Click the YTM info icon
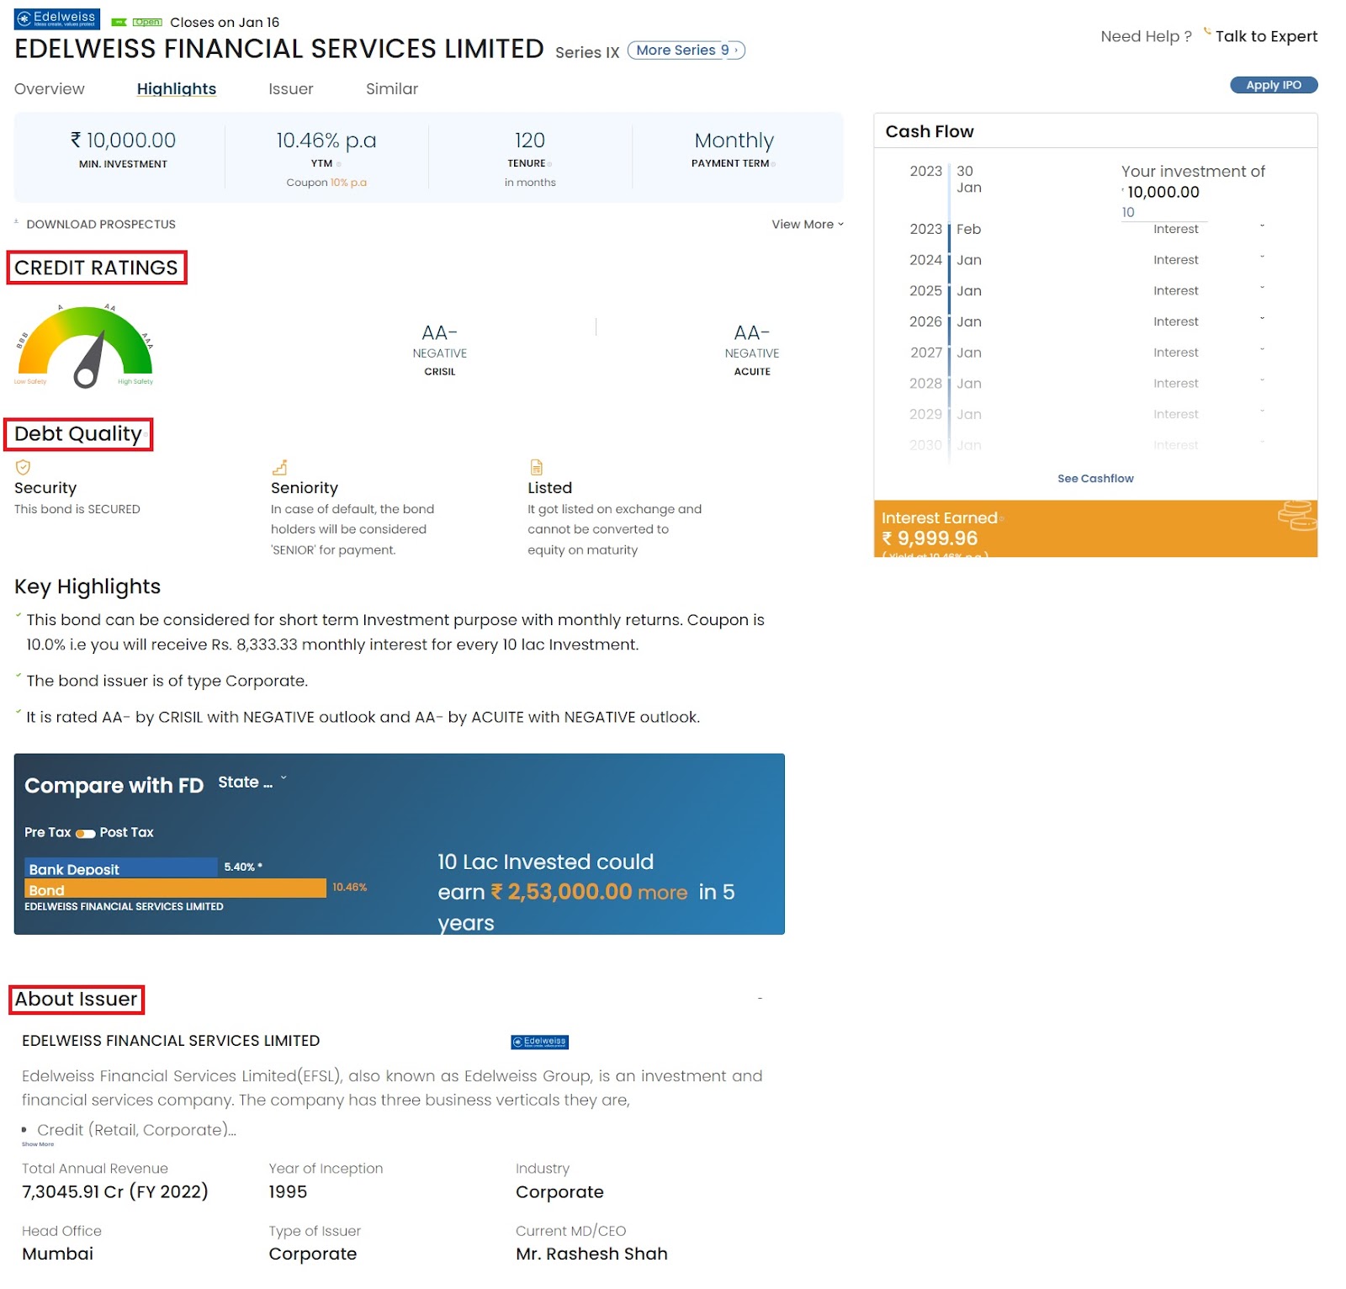Viewport: 1346px width, 1289px height. pos(338,164)
